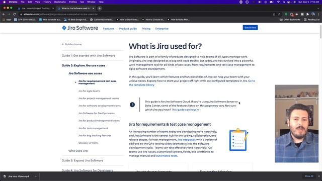Open the 'How to Start Strea...' bookmark

[x=127, y=20]
